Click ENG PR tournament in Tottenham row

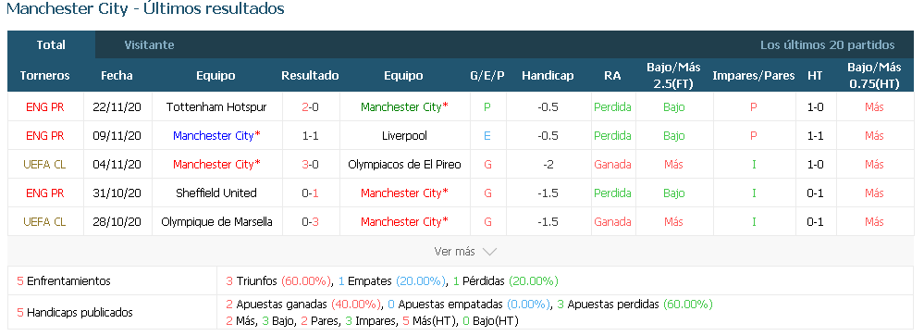(45, 107)
